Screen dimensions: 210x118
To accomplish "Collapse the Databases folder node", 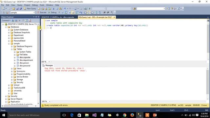I will (6, 27).
